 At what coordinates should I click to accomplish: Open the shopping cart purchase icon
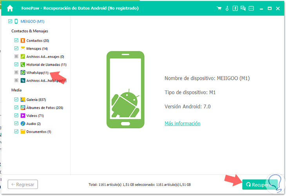tap(219, 8)
